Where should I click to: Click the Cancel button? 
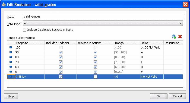tap(178, 96)
